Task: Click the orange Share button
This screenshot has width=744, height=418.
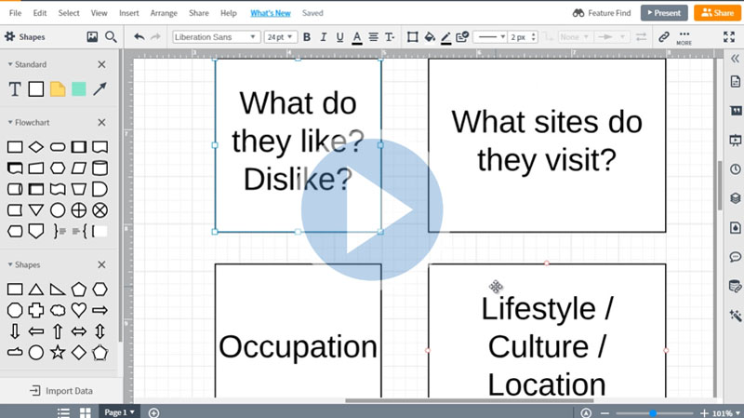Action: click(x=717, y=13)
